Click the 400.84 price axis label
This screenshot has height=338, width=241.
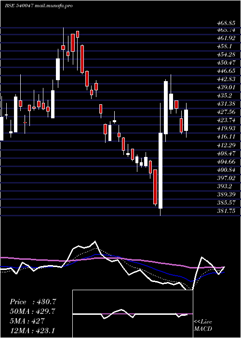(x=226, y=169)
